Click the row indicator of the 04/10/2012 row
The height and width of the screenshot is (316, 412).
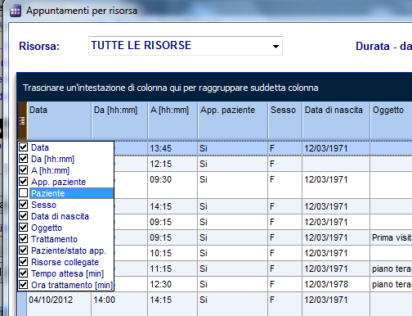tap(22, 304)
